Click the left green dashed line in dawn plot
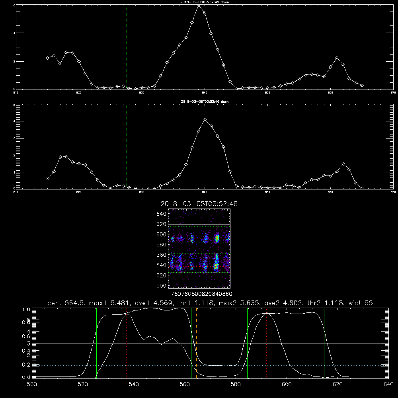The width and height of the screenshot is (398, 398). tap(127, 47)
